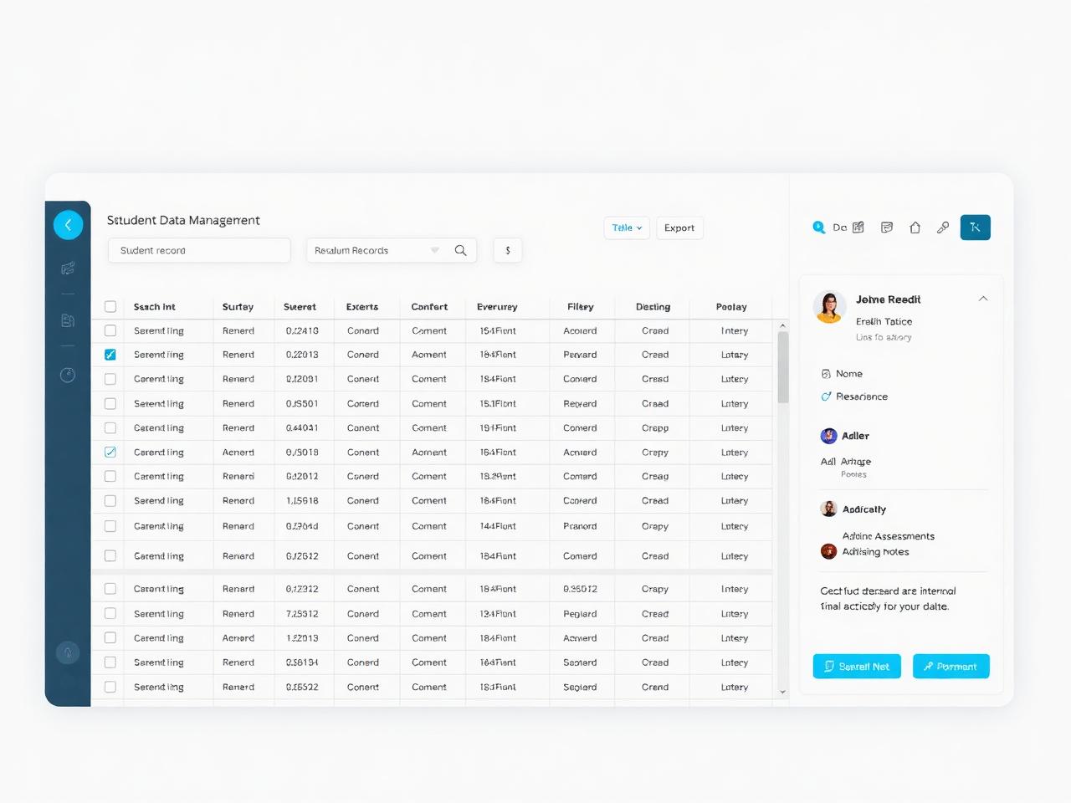Uncheck the row with value 0.22013
The width and height of the screenshot is (1071, 803).
(110, 355)
